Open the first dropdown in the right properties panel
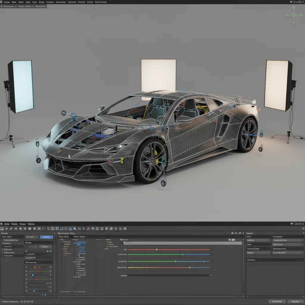305x305 pixels. pos(259,240)
